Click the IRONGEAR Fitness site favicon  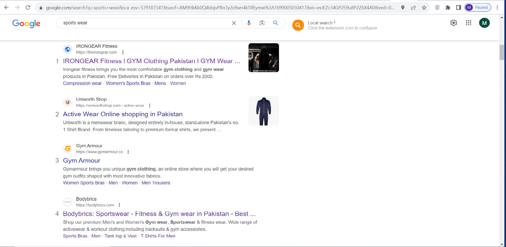(68, 49)
